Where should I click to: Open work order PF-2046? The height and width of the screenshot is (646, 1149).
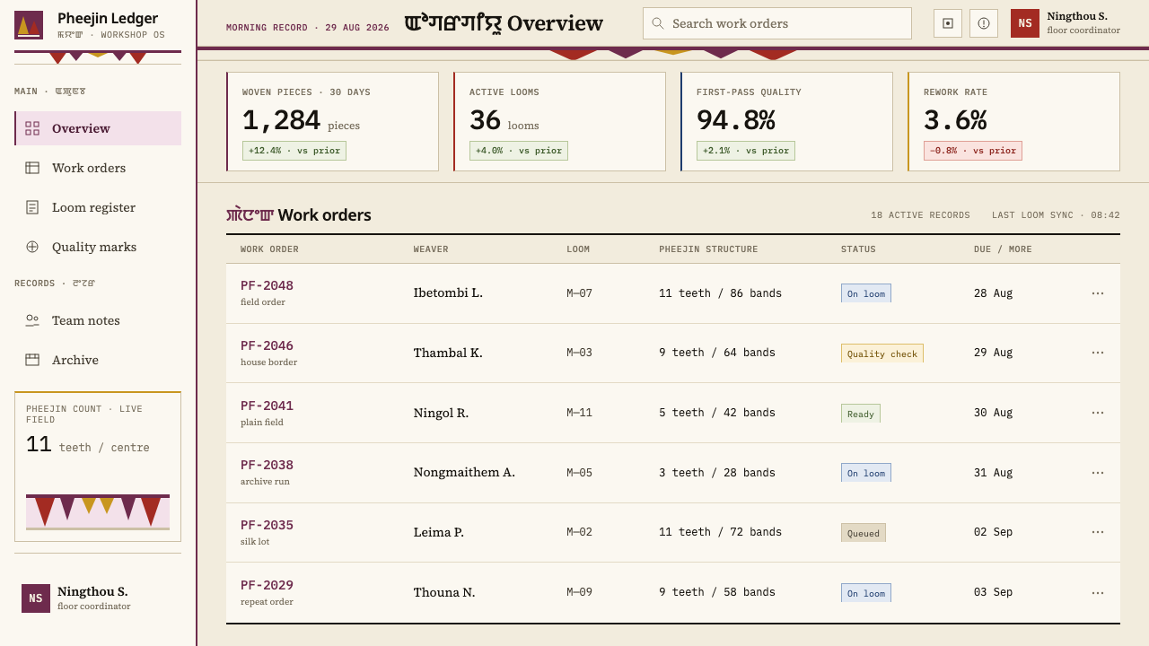tap(267, 345)
